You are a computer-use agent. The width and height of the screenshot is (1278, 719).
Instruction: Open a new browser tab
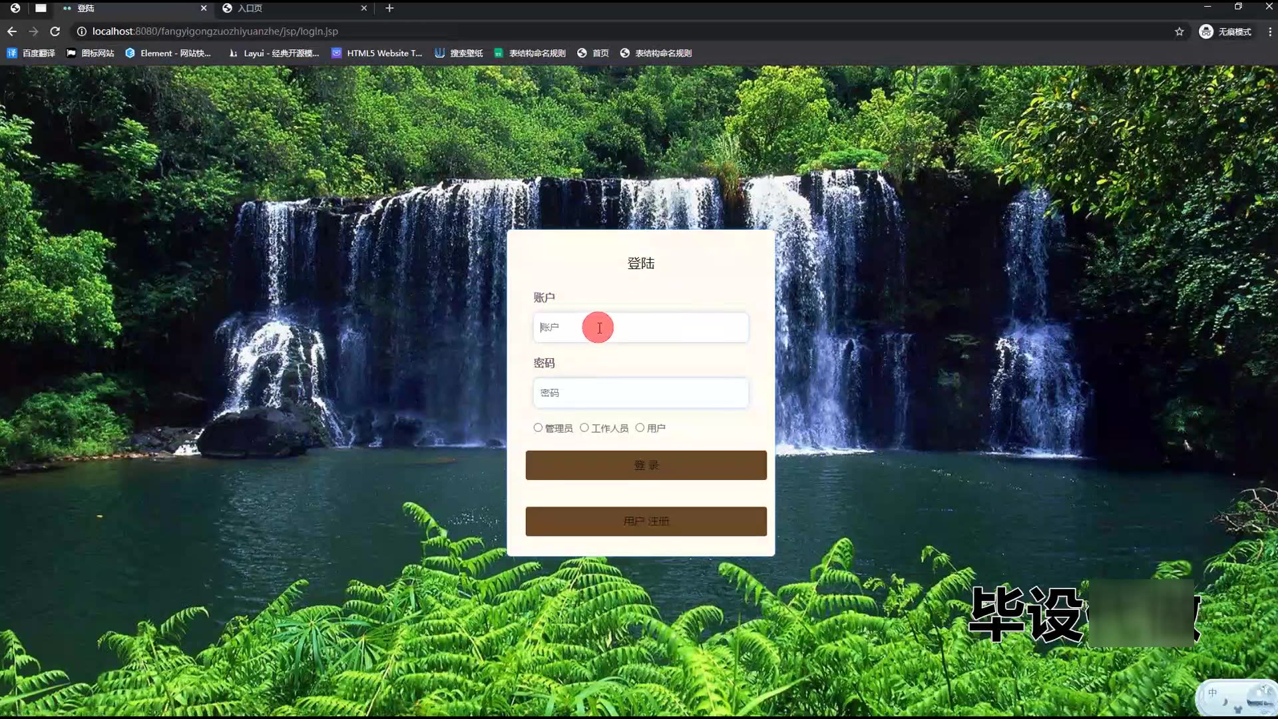click(389, 8)
